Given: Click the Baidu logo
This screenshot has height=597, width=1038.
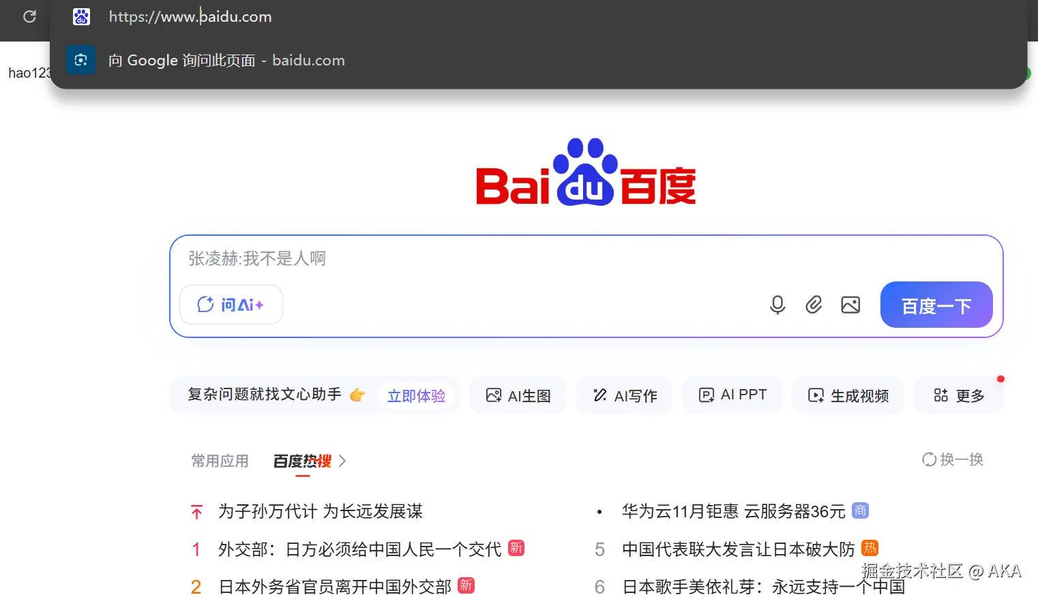Looking at the screenshot, I should [x=586, y=172].
